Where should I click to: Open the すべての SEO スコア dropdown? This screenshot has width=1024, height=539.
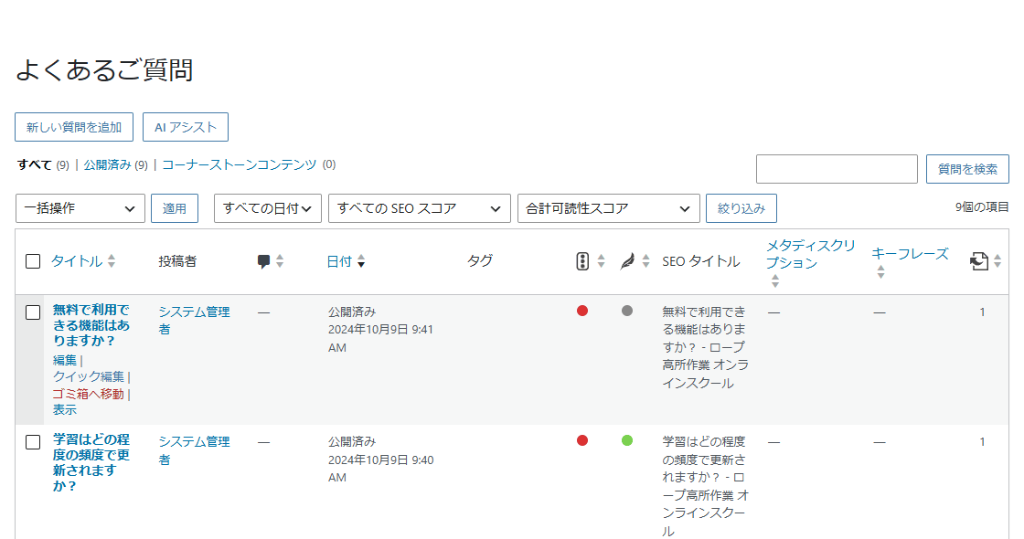point(420,208)
